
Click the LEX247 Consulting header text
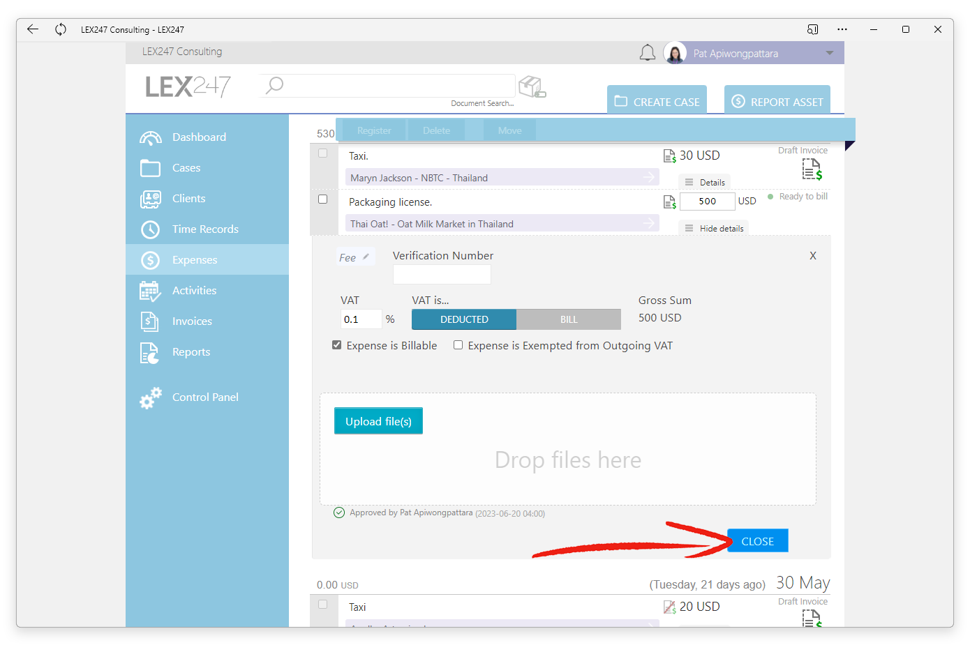pyautogui.click(x=182, y=52)
